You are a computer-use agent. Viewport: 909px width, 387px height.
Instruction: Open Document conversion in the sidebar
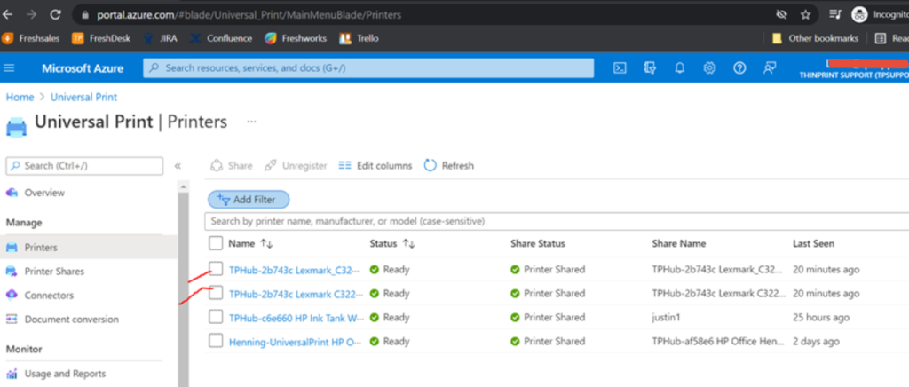pos(71,320)
